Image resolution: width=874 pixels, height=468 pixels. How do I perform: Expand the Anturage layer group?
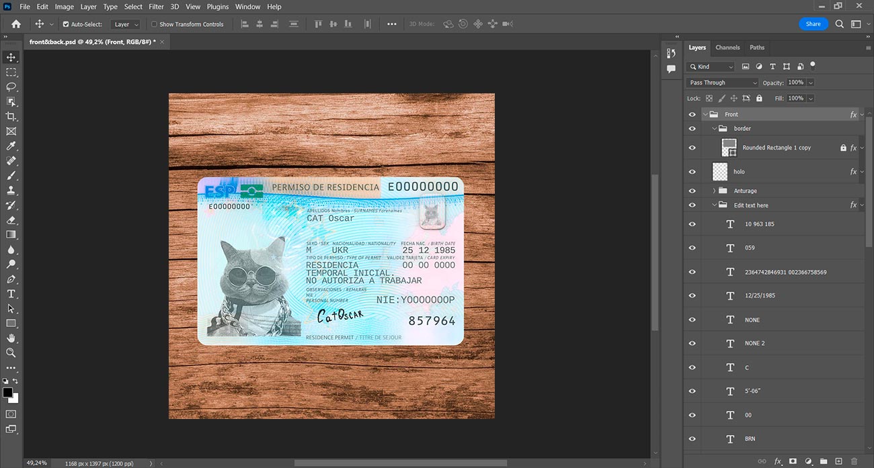[x=714, y=191]
